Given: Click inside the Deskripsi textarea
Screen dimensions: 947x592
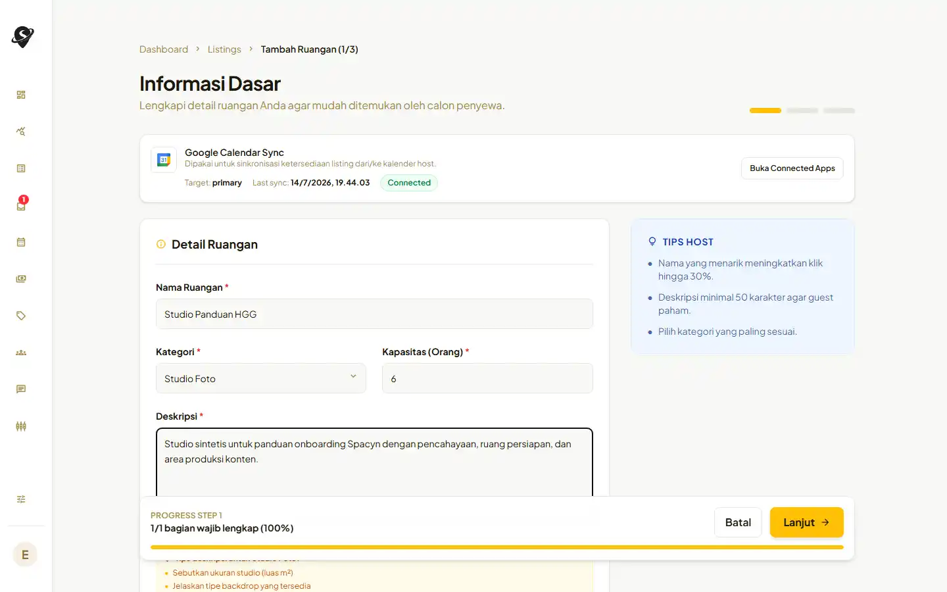Looking at the screenshot, I should (x=374, y=462).
